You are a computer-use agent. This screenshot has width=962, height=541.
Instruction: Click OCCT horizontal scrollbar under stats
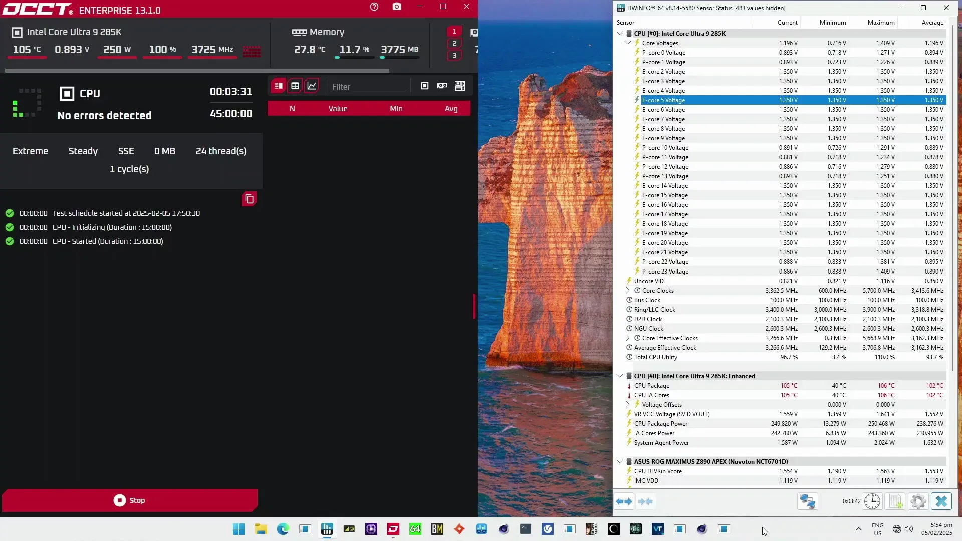[197, 71]
